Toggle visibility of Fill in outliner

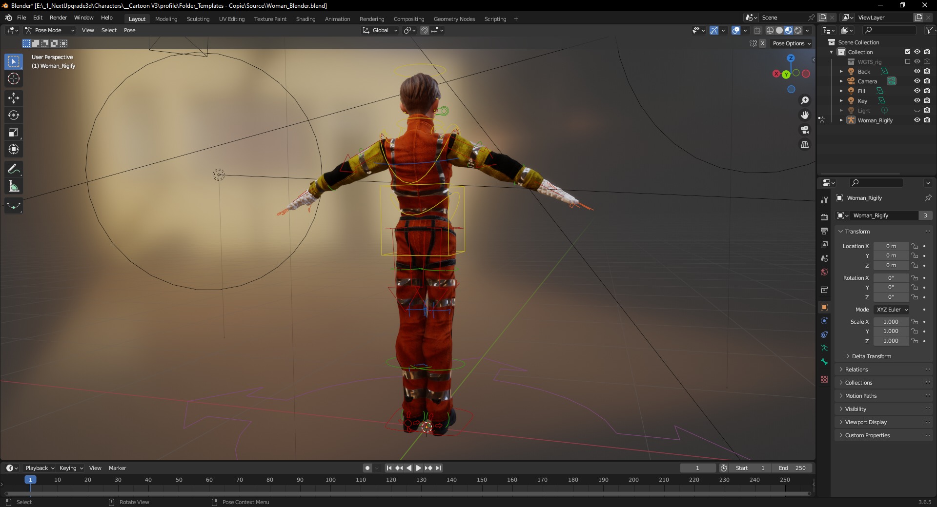[917, 91]
